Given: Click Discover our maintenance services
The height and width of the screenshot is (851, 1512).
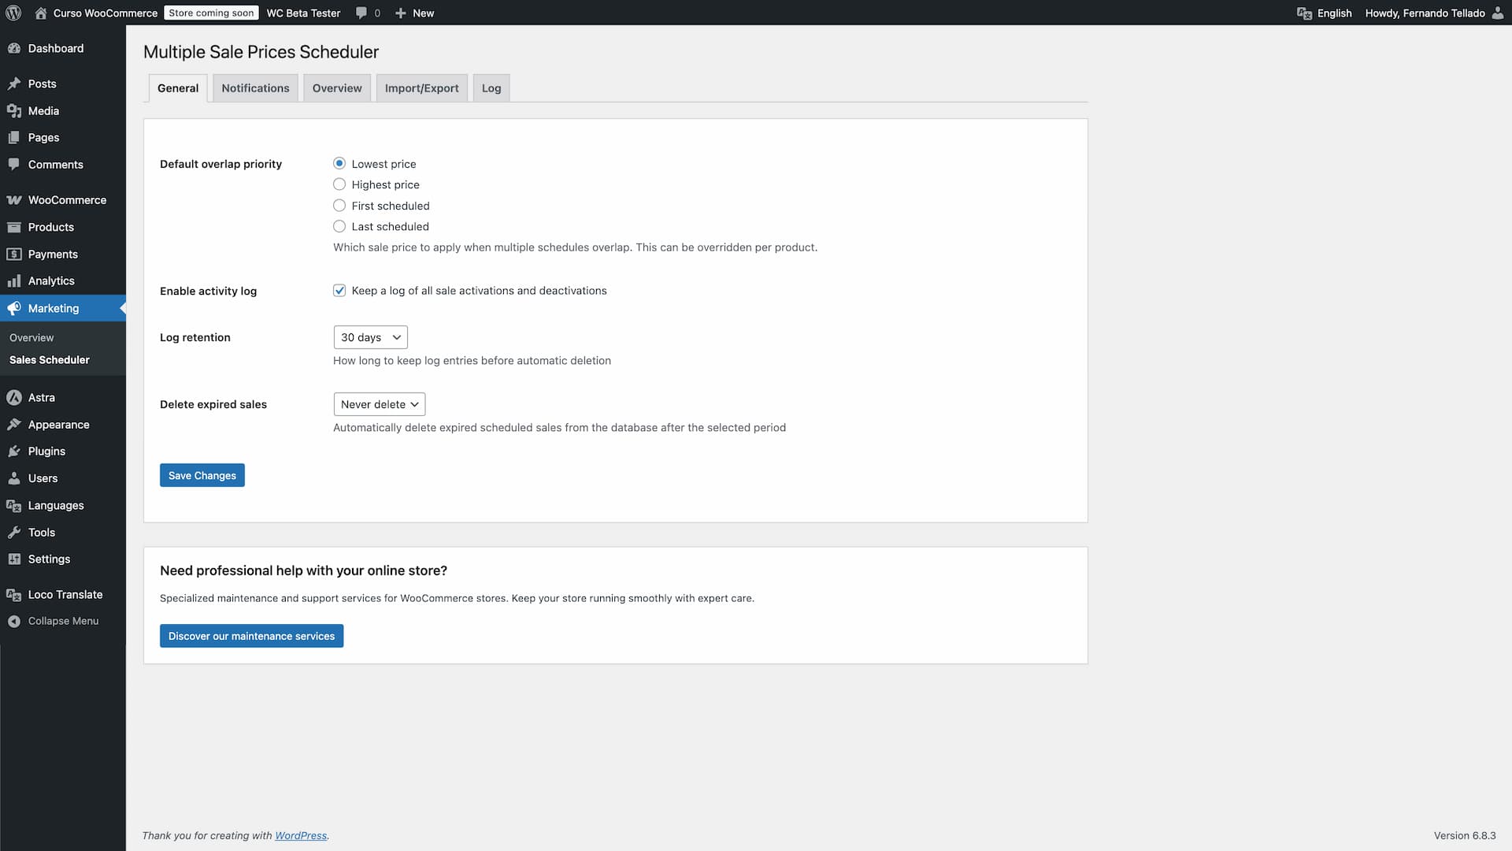Looking at the screenshot, I should point(251,635).
